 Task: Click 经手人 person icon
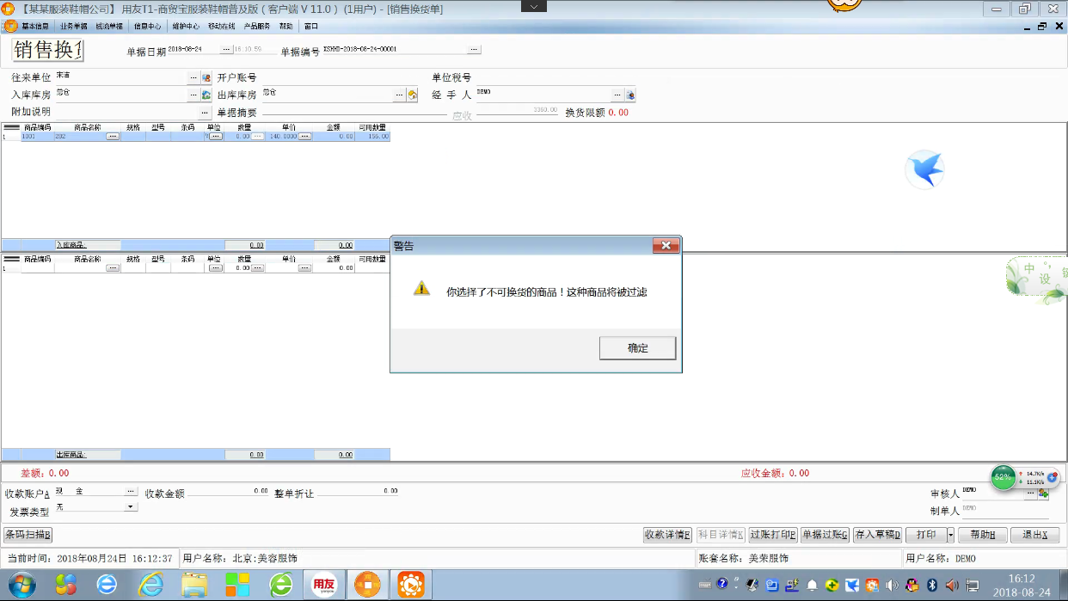coord(630,95)
